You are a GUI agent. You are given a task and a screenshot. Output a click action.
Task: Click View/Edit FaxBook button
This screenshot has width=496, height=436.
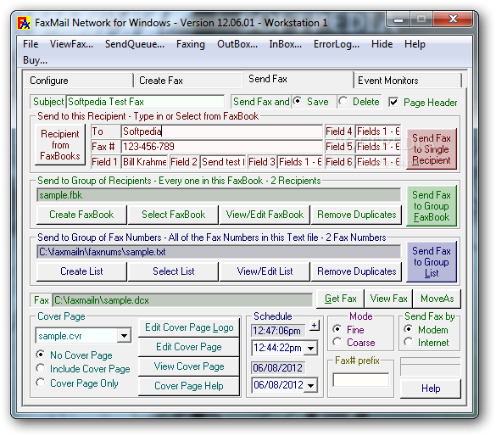(265, 215)
